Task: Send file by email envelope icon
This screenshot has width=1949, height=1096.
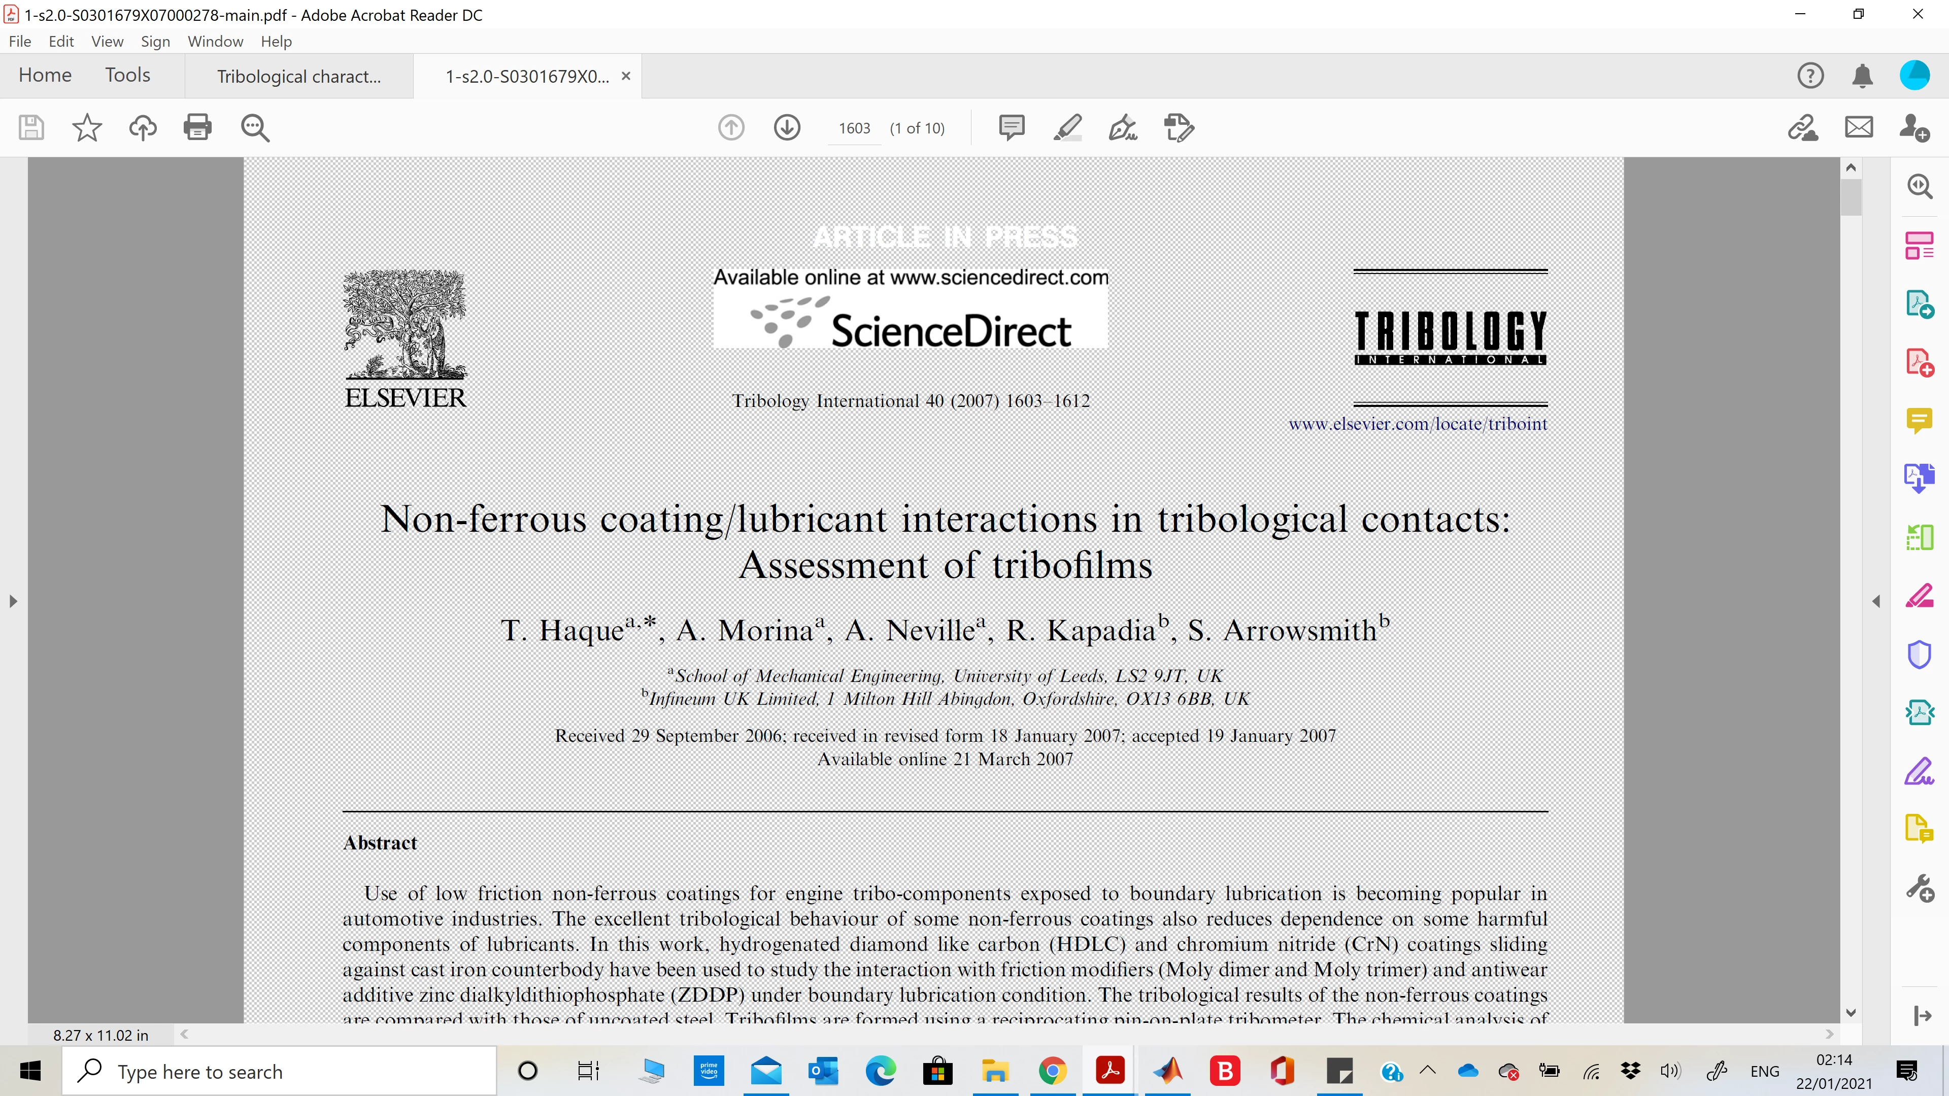Action: pyautogui.click(x=1859, y=127)
